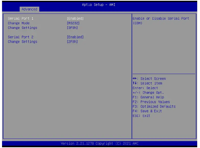Image resolution: width=200 pixels, height=148 pixels.
Task: Click the F4: Save & Exit hint
Action: 147,111
